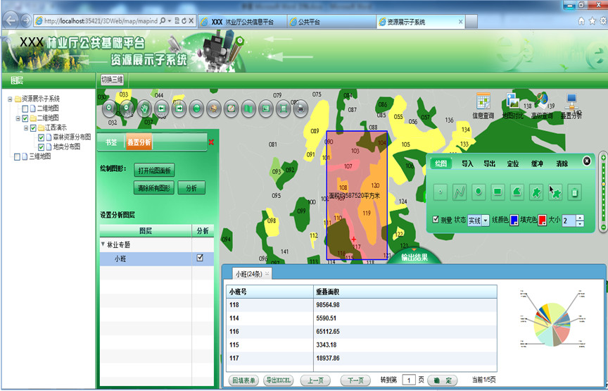Click the zoom-in magnifier map tool
Viewport: 608px width, 391px height.
click(x=110, y=108)
